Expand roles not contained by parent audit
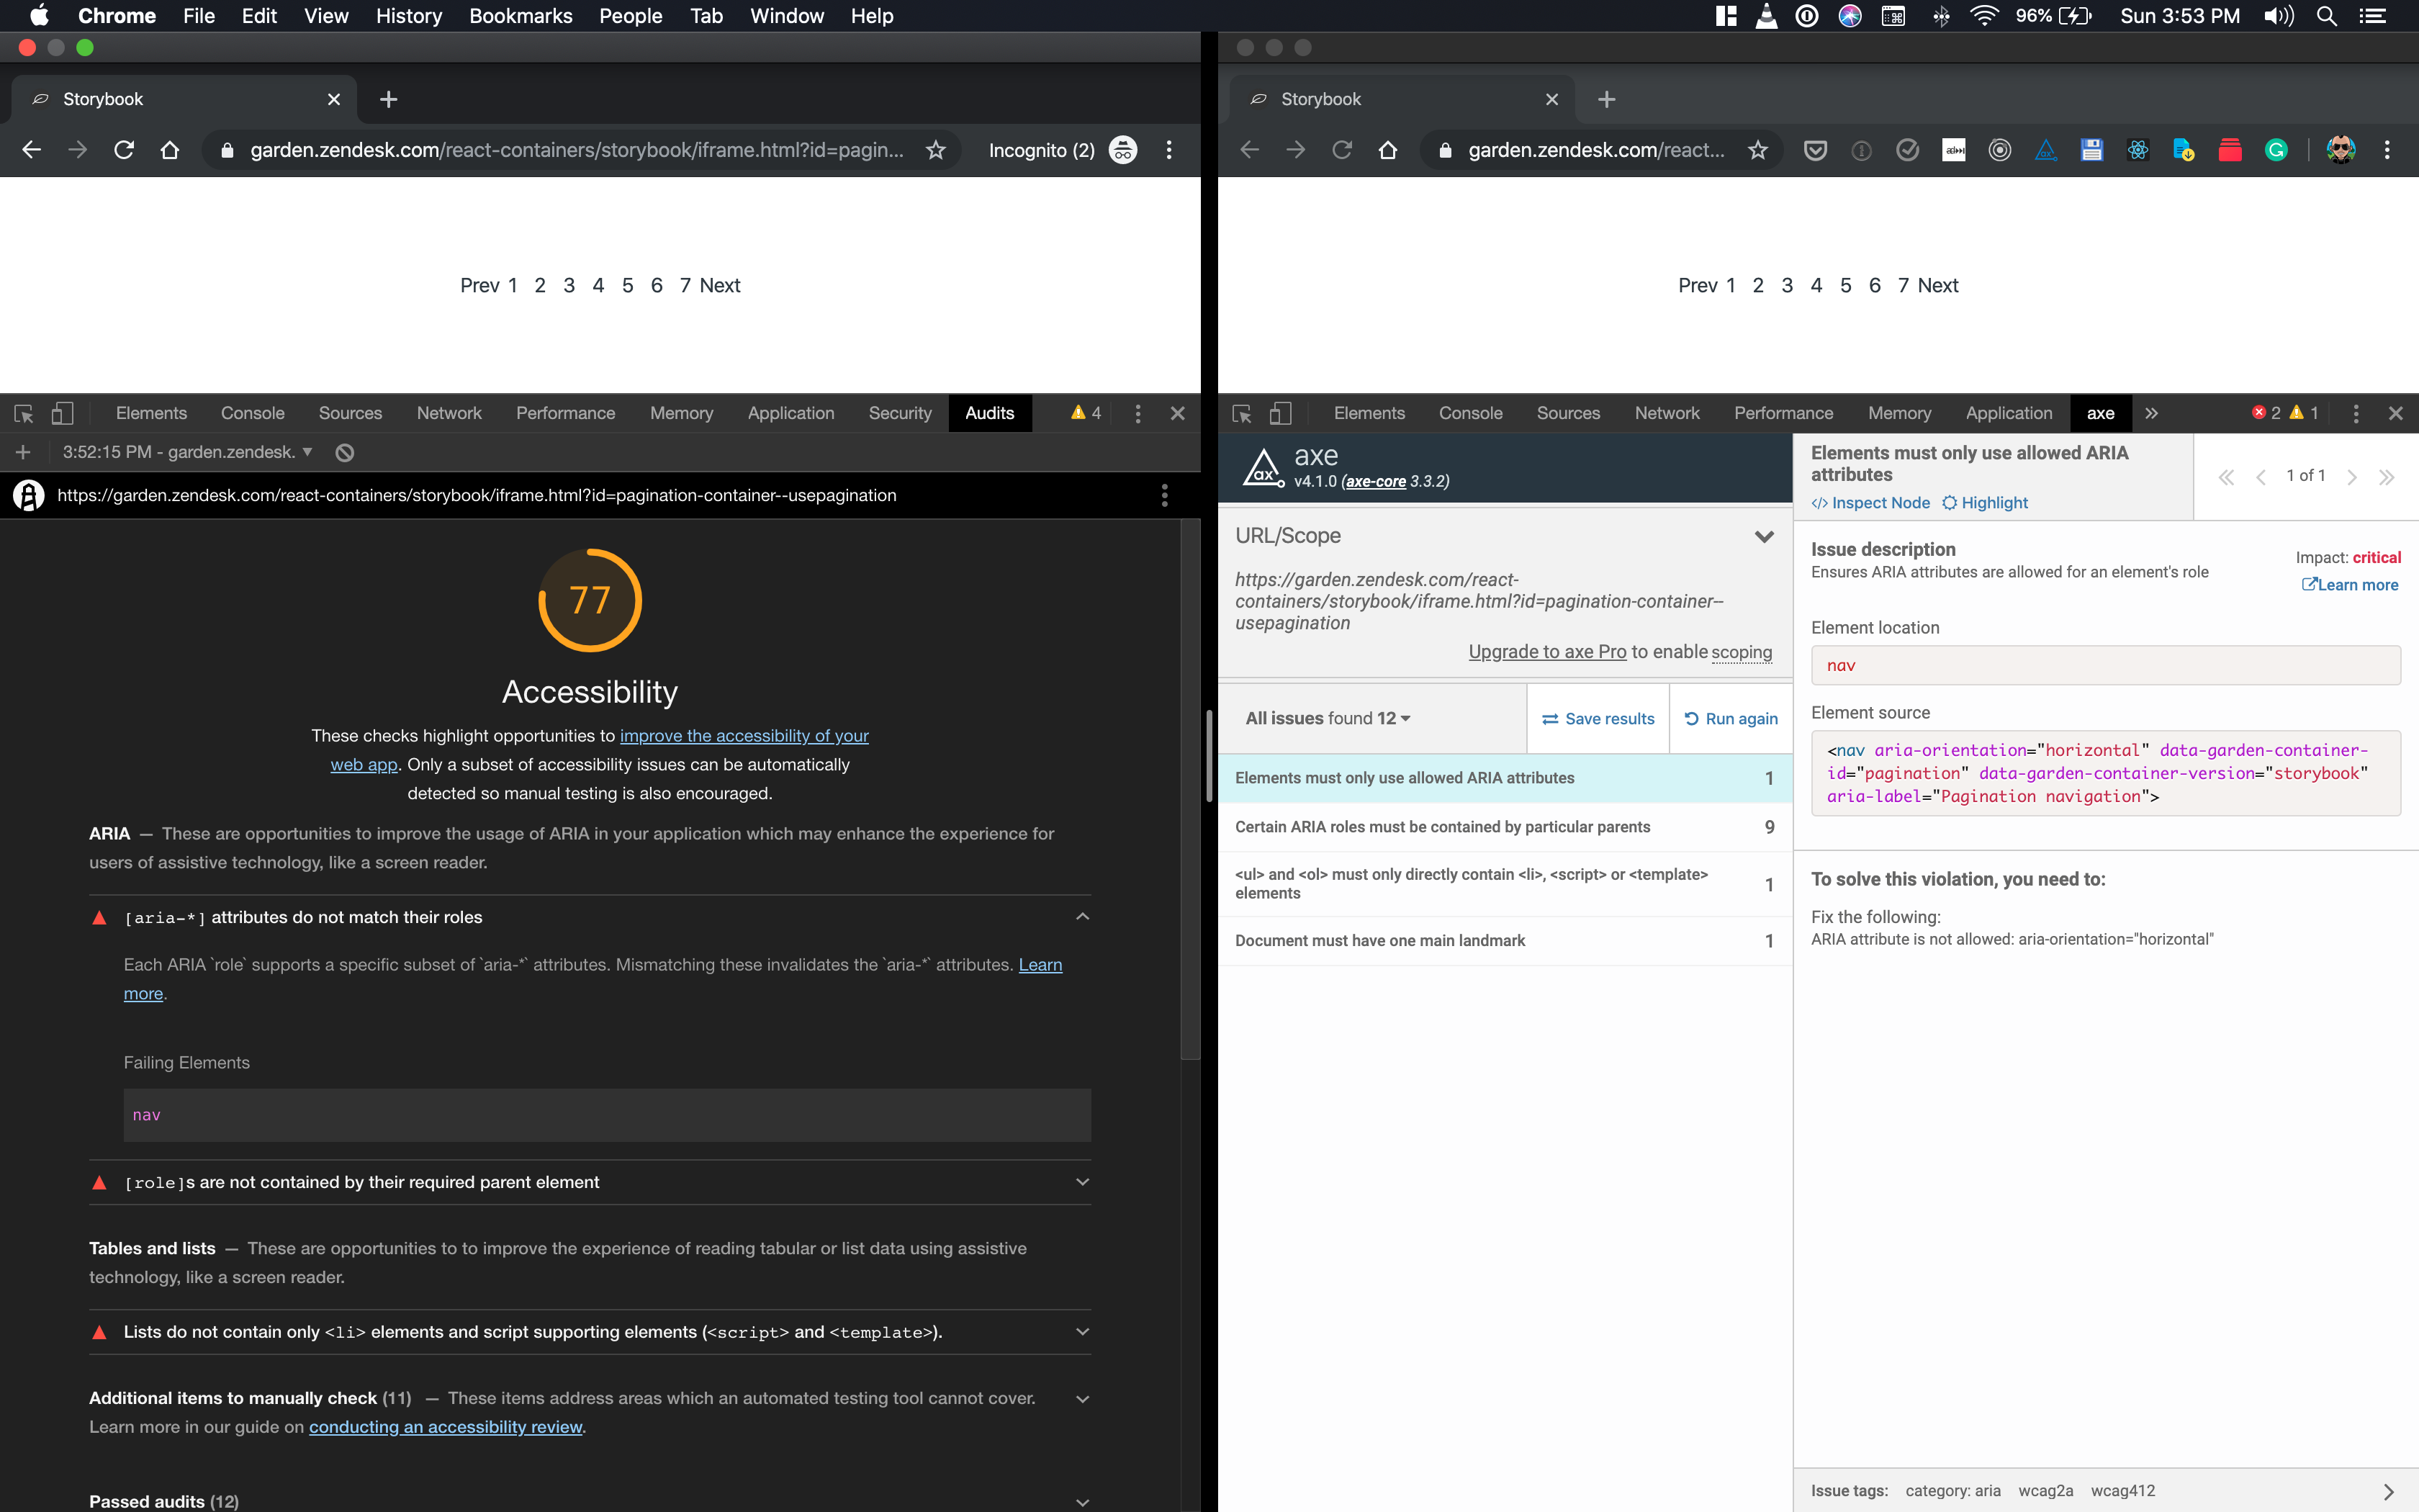Image resolution: width=2419 pixels, height=1512 pixels. 1081,1182
